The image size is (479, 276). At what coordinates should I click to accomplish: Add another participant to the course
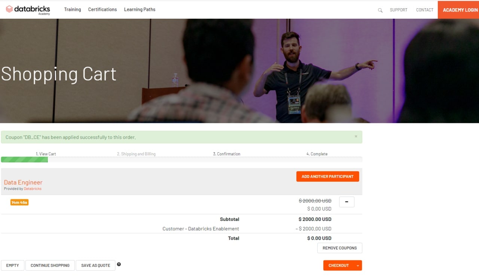[x=328, y=177]
